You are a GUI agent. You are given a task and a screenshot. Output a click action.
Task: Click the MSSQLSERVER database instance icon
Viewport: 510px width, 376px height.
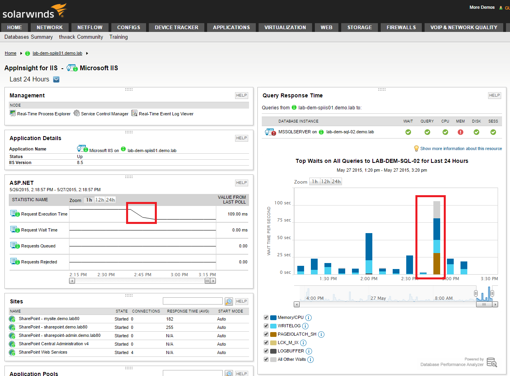pos(271,132)
